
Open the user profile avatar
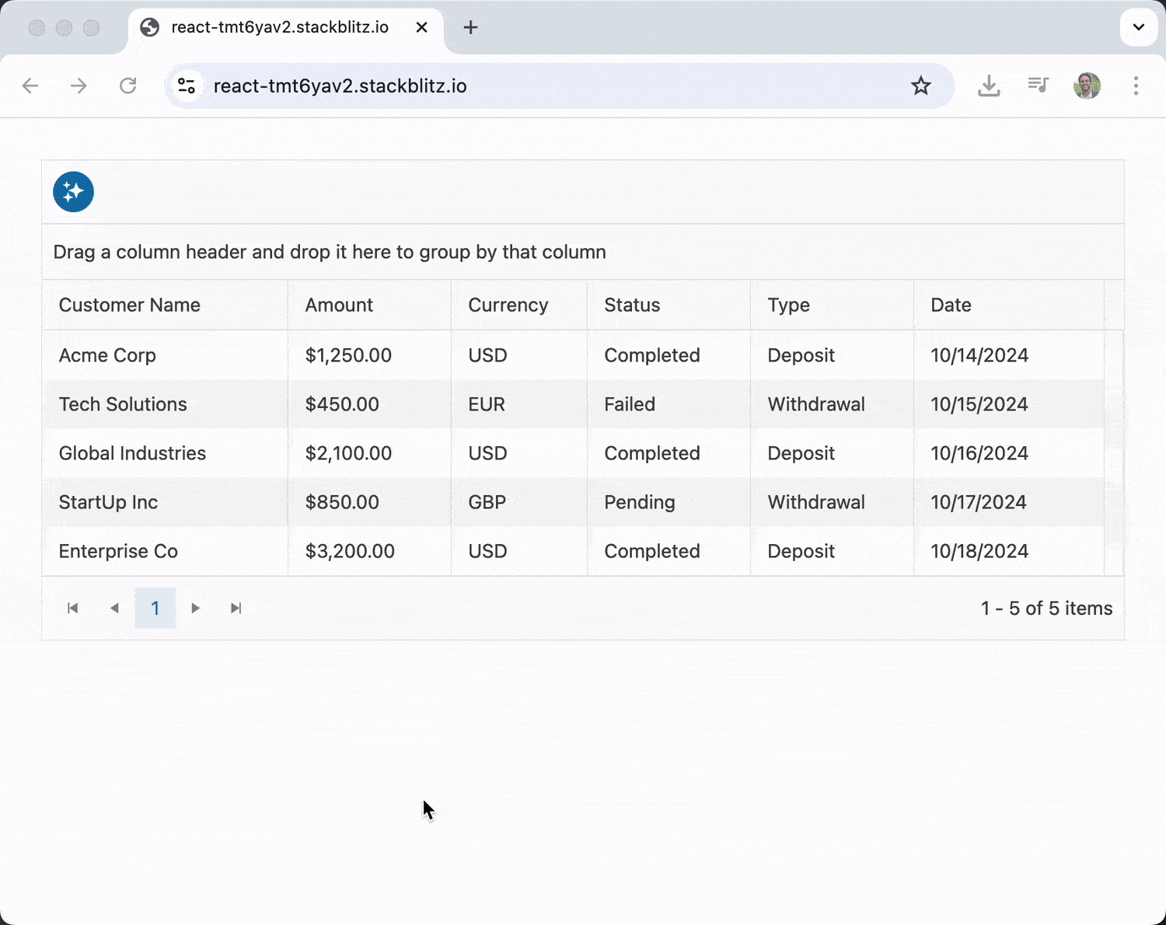click(1087, 86)
